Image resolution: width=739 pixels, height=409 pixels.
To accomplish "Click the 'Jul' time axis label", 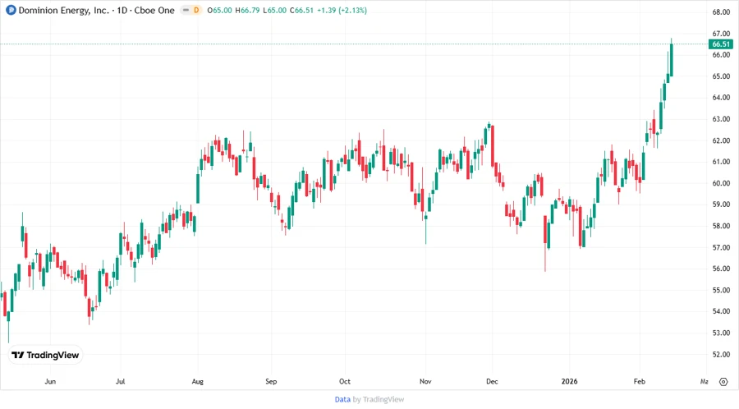I will (120, 382).
